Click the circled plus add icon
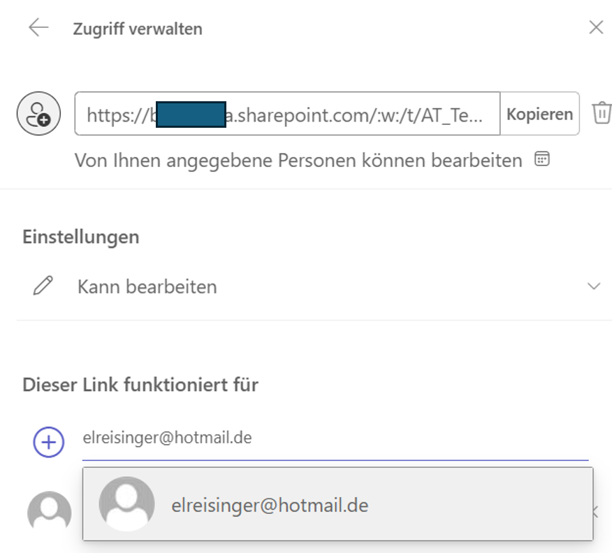 point(49,441)
